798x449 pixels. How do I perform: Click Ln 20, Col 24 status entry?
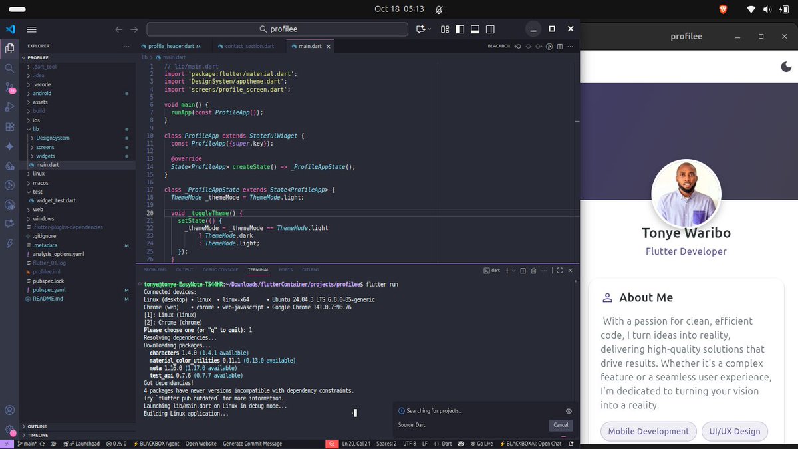coord(357,444)
